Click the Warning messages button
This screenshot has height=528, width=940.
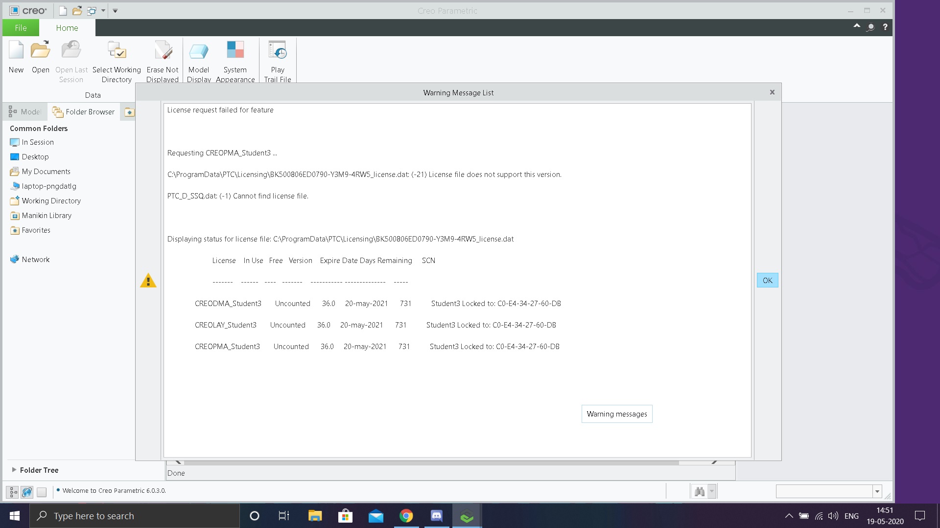(x=616, y=414)
